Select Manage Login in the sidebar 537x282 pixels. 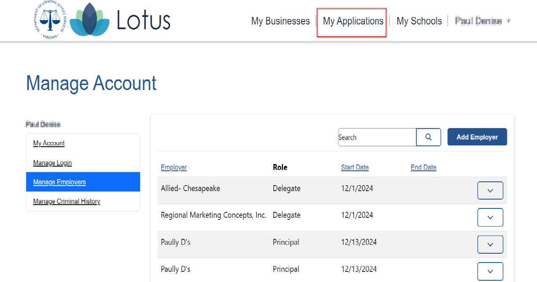click(52, 163)
